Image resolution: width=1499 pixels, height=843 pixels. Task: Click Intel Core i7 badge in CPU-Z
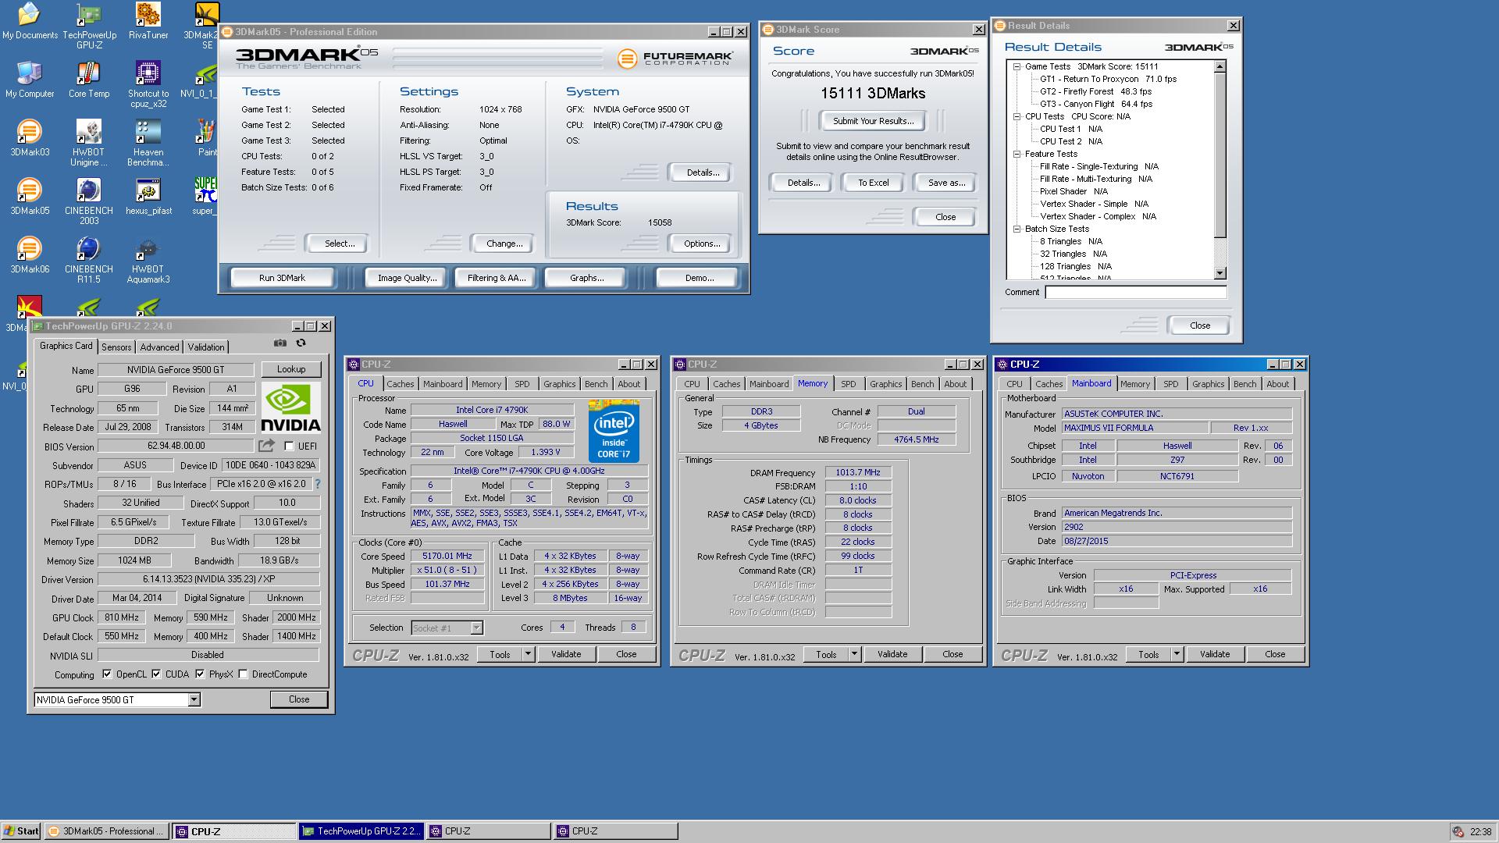(x=614, y=431)
